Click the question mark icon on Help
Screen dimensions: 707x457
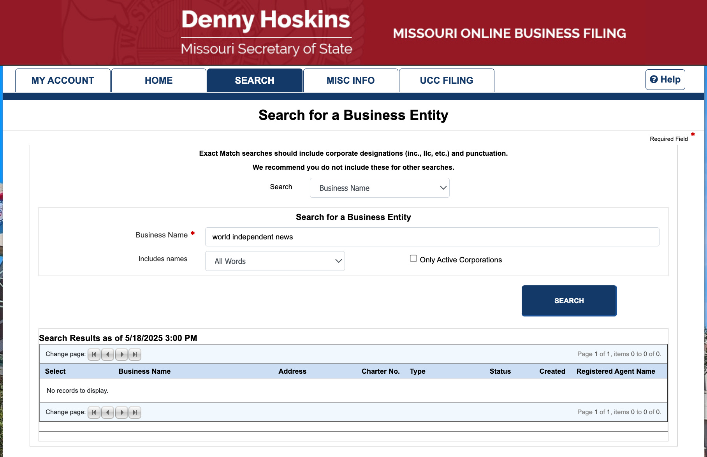tap(654, 79)
